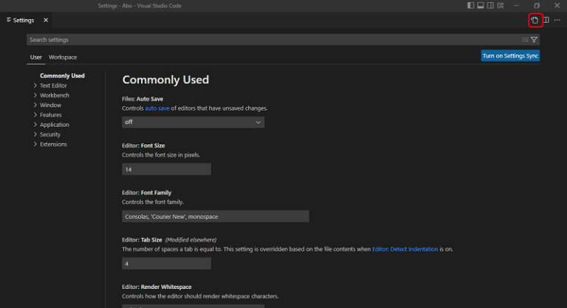Click the Open Settings (JSON) icon
Screen dimensions: 567x308
(x=535, y=20)
